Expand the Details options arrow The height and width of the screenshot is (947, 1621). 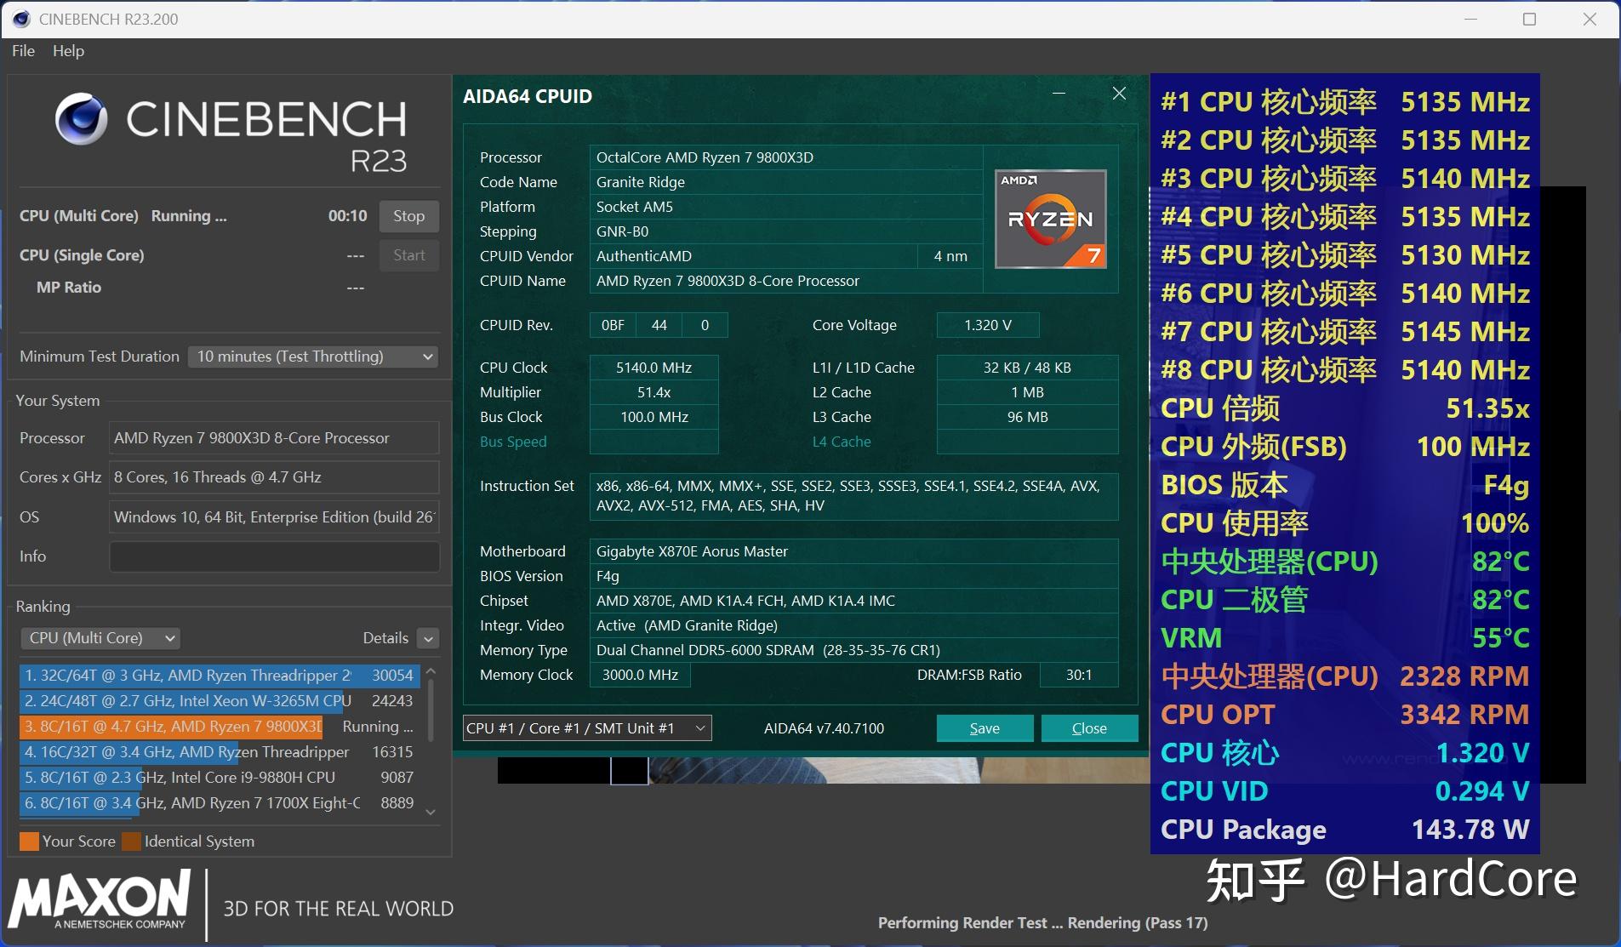pyautogui.click(x=427, y=637)
